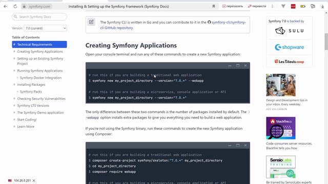
Task: Click the пересказать (retell) button
Action: click(232, 6)
